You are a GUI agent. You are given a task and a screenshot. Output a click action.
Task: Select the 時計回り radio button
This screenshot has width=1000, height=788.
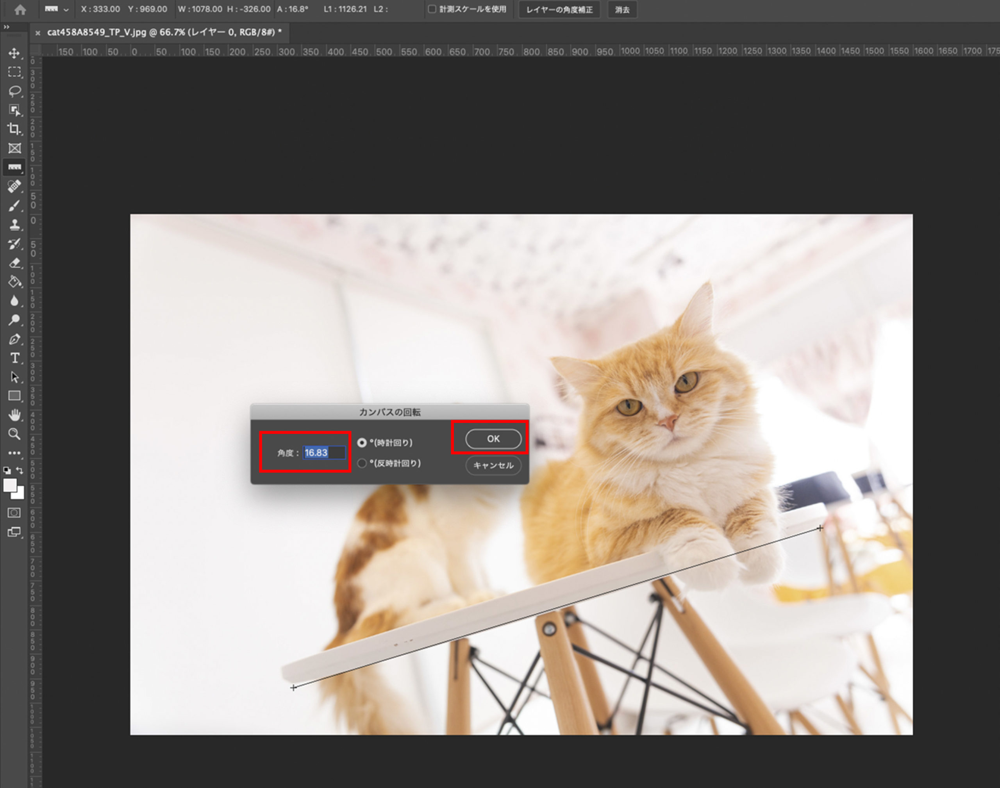[362, 443]
